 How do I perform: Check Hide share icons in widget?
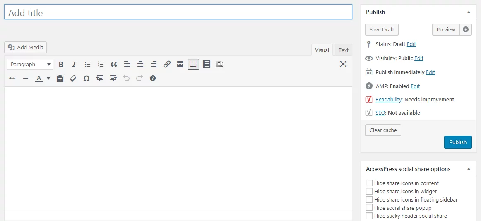(x=369, y=191)
